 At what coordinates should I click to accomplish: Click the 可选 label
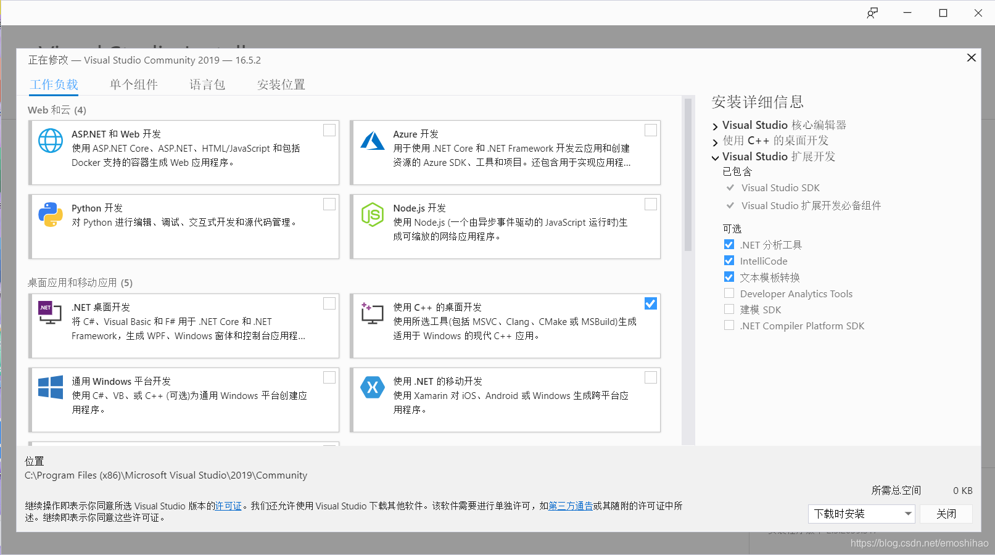732,229
